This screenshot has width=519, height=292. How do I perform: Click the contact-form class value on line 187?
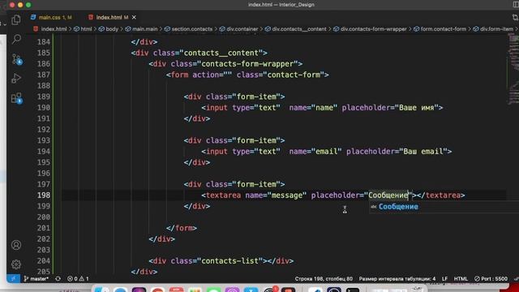294,75
